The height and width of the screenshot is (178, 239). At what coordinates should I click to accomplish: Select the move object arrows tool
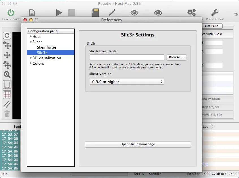(x=7, y=65)
